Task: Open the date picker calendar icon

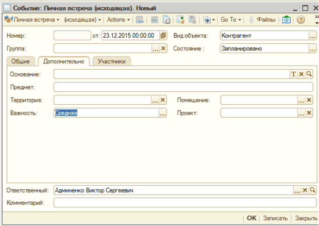Action: point(163,36)
